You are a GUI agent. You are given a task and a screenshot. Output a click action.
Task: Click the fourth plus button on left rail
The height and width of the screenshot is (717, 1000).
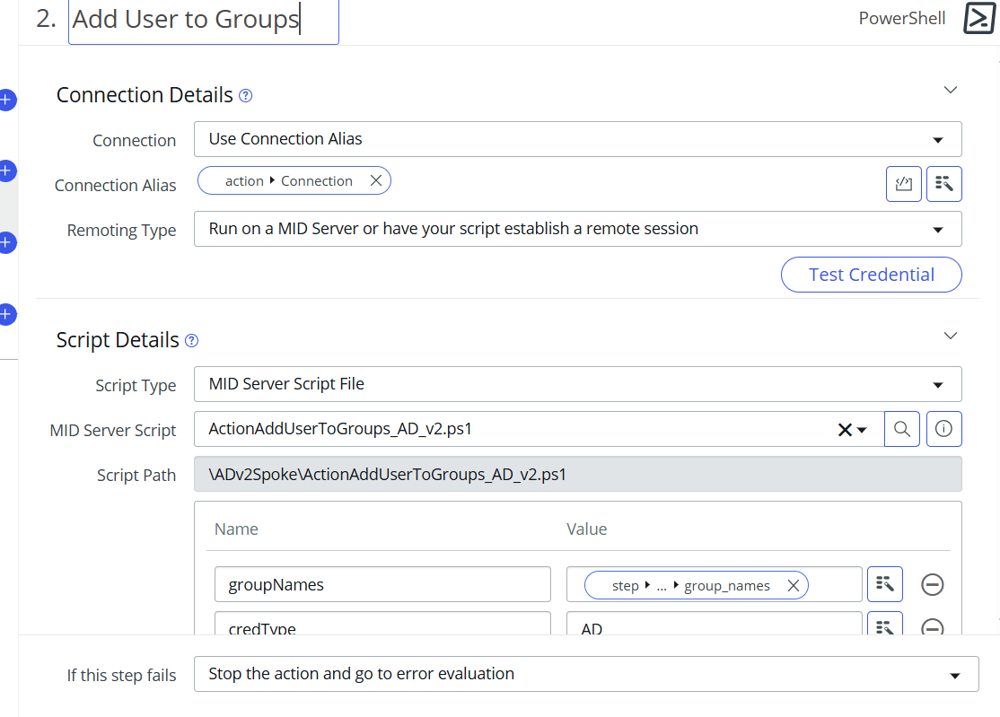pos(6,314)
